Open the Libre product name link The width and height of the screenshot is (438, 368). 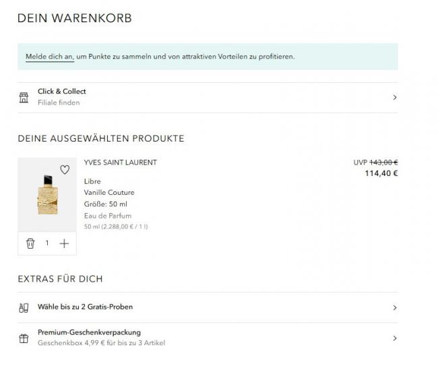[92, 181]
